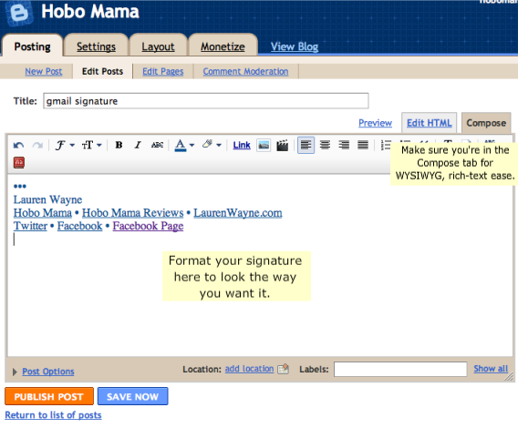Open the text color picker
518x428 pixels.
[184, 145]
